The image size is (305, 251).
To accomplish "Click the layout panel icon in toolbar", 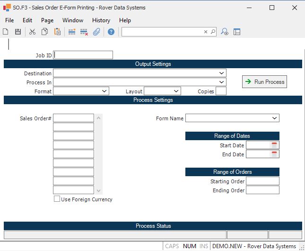I will (237, 32).
